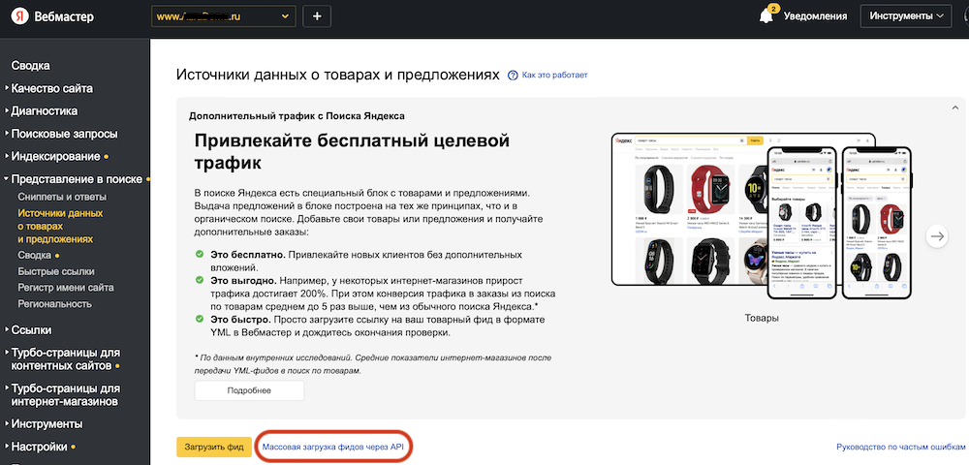Open Руководство по частым ошибкам link
Screen dimensions: 969x465
point(900,447)
